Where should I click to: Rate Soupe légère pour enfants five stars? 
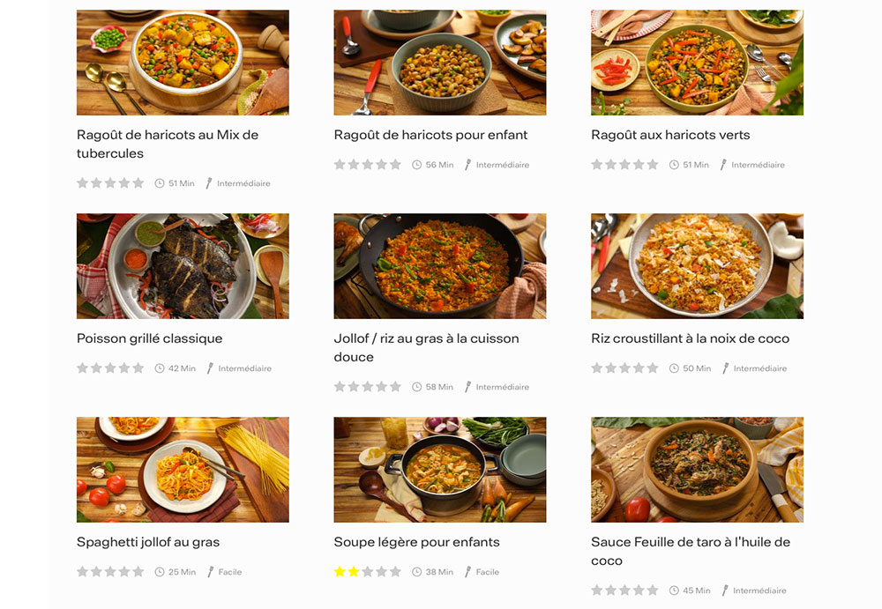pyautogui.click(x=395, y=572)
